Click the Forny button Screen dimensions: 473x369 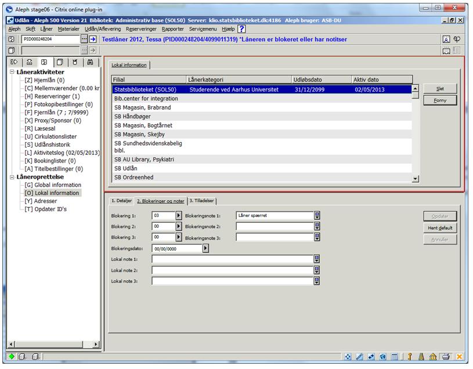click(x=440, y=100)
